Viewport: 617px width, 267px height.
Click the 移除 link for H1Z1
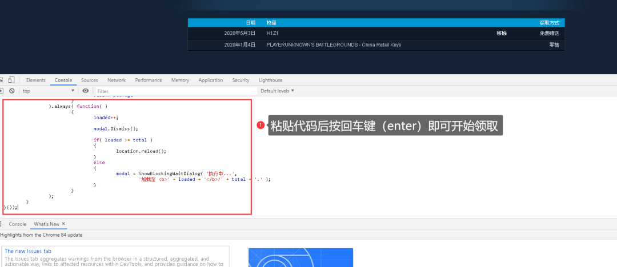[x=501, y=33]
